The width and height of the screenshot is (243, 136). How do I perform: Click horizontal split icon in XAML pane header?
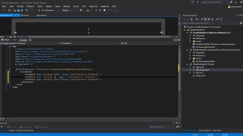(177, 40)
